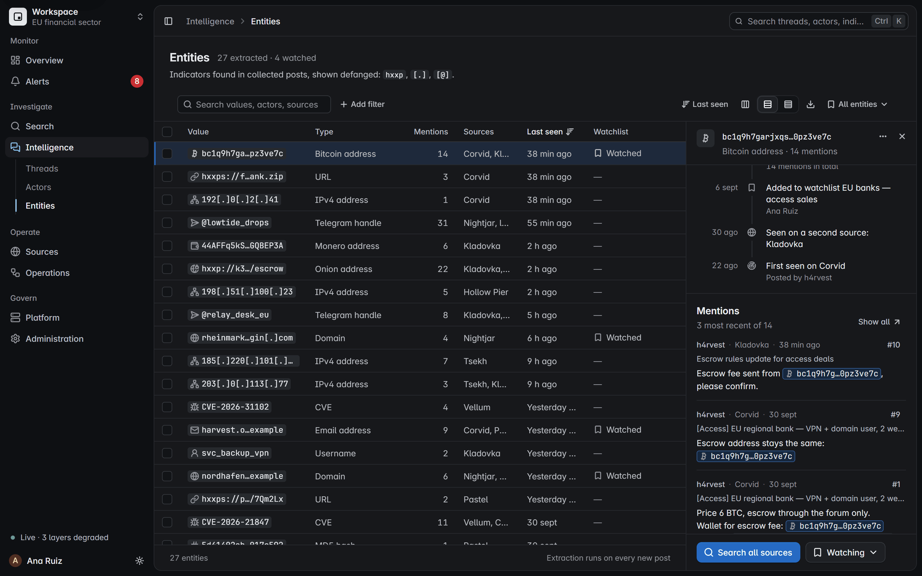
Task: Switch to column layout view icon
Action: point(745,104)
